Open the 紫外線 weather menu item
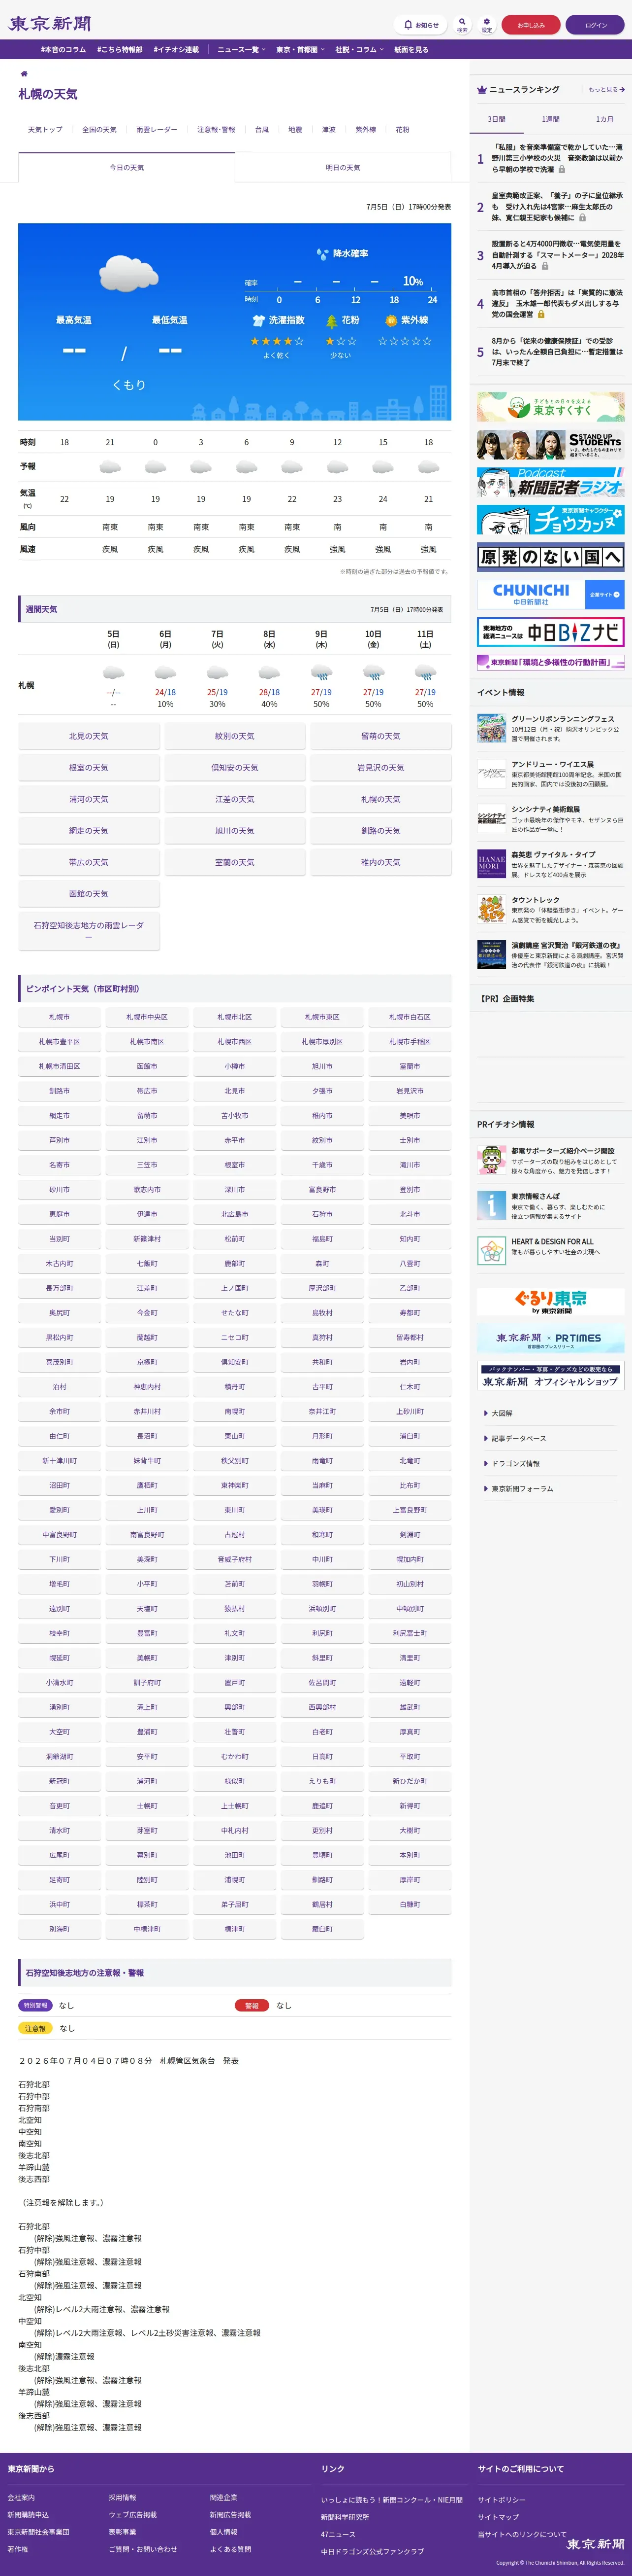This screenshot has height=2576, width=632. click(x=366, y=130)
